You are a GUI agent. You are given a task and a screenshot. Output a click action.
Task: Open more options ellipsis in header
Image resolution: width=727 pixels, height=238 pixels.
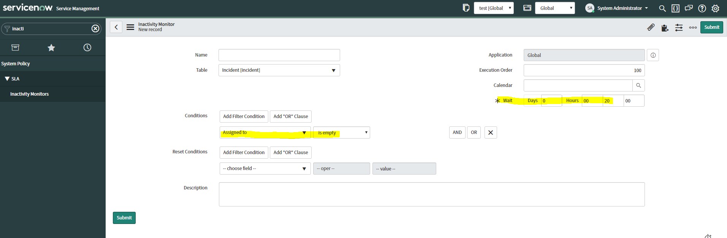click(693, 27)
